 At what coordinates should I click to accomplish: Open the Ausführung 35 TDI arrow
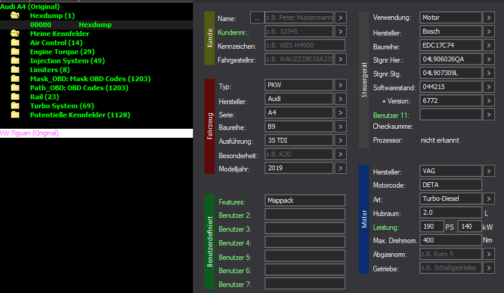tap(341, 140)
